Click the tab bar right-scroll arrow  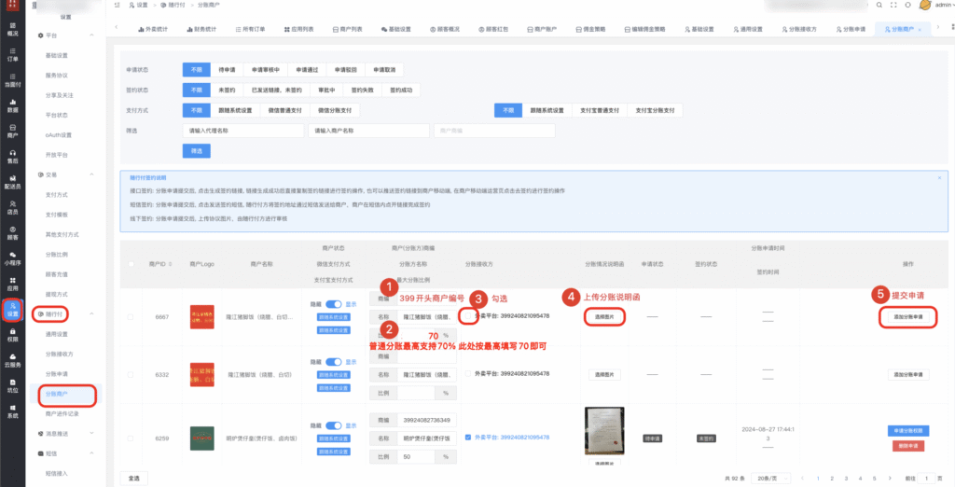[938, 27]
